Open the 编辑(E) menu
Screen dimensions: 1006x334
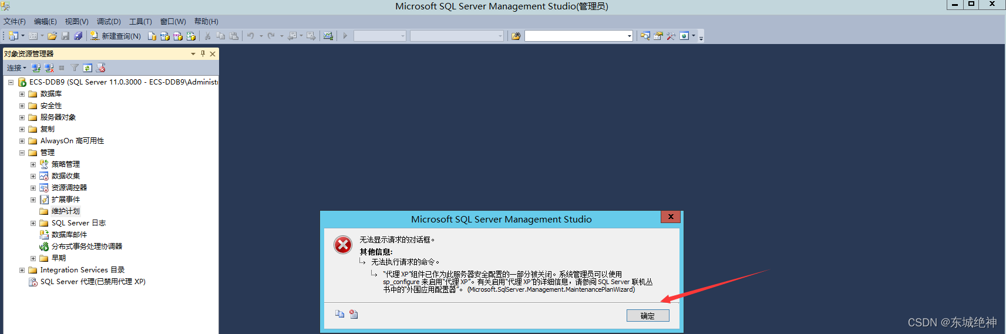[45, 21]
